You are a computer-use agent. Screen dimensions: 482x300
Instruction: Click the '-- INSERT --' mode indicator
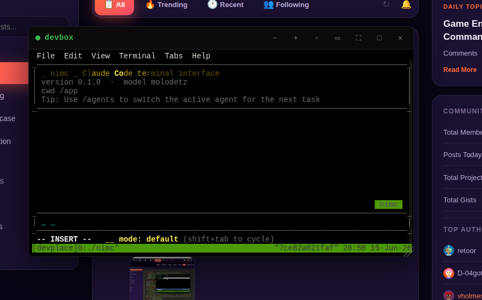[64, 239]
